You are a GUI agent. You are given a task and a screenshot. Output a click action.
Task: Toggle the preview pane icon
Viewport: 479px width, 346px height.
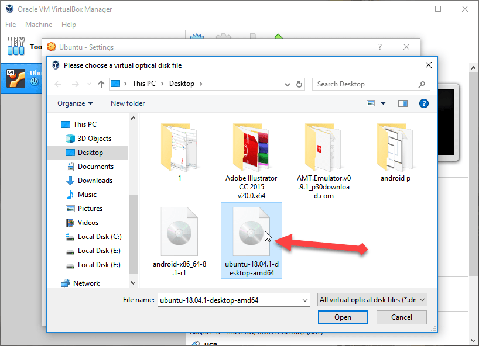click(x=403, y=103)
